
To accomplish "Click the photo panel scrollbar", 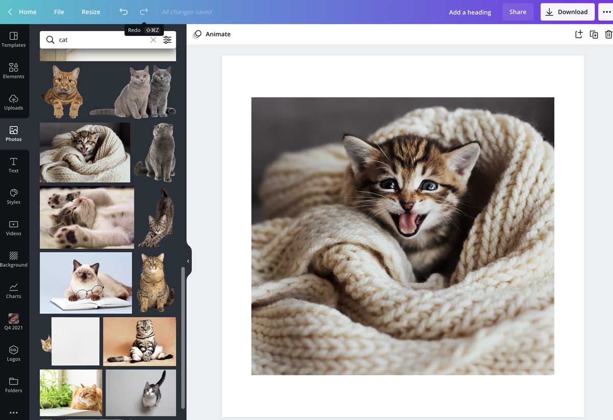I will 182,337.
